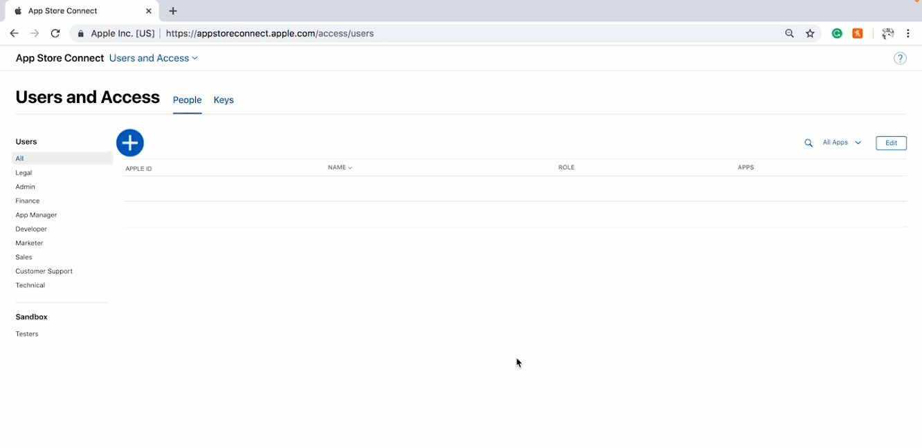Filter users by Legal role
The width and height of the screenshot is (922, 448).
click(x=24, y=173)
